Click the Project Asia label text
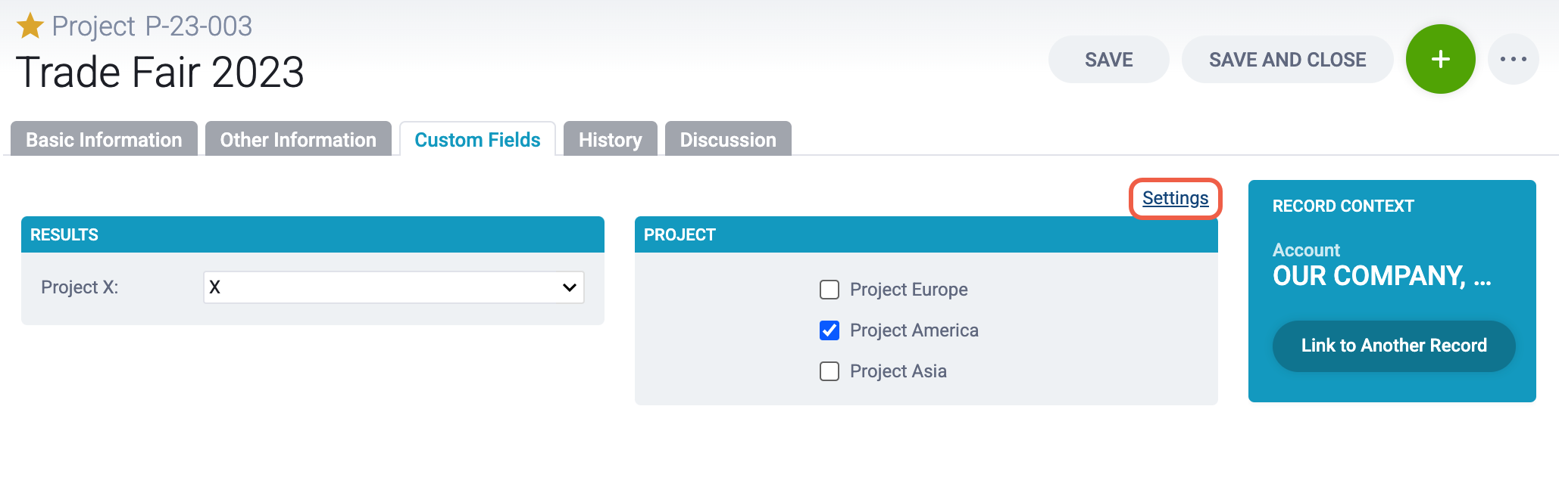The image size is (1559, 490). tap(898, 371)
